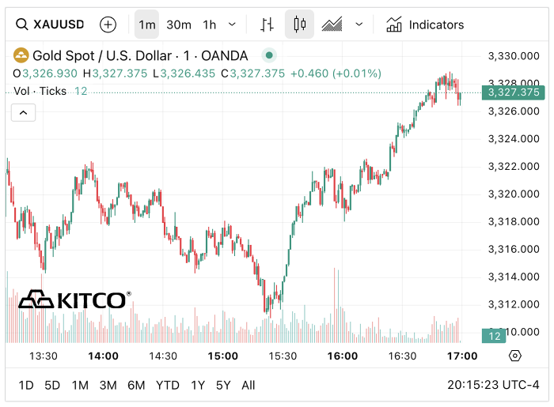The width and height of the screenshot is (554, 407).
Task: Switch to bars chart style
Action: (x=268, y=24)
